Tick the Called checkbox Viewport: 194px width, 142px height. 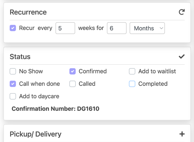coord(72,84)
